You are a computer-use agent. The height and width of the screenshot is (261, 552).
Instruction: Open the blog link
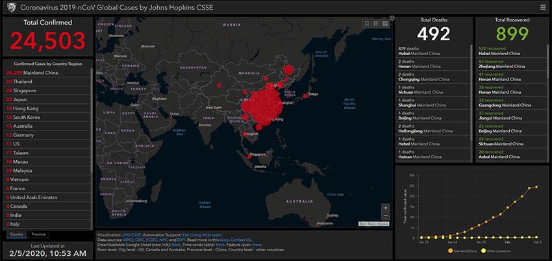click(x=224, y=240)
